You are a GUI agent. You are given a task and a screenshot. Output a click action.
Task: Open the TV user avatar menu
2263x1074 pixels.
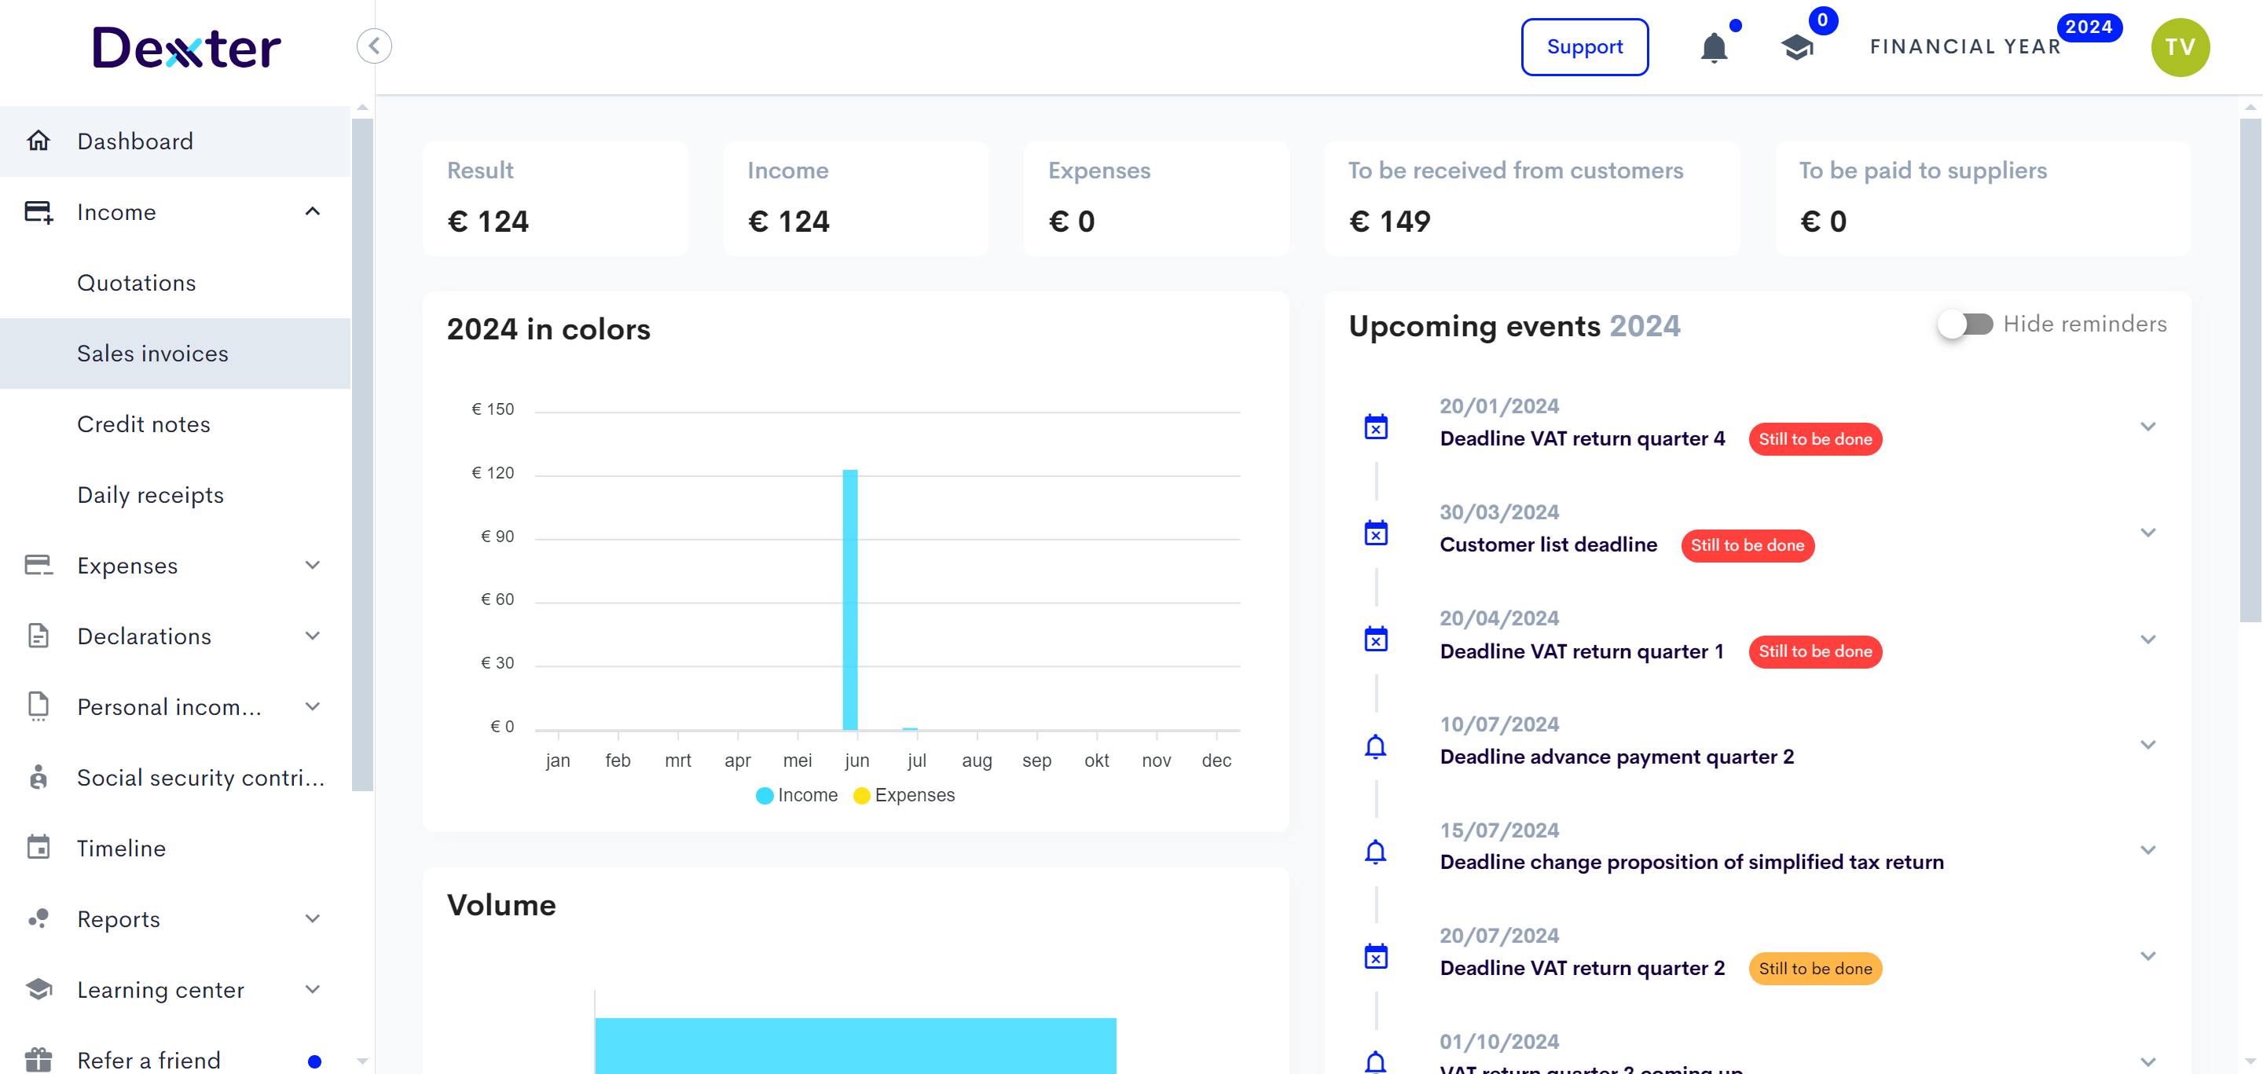coord(2180,47)
